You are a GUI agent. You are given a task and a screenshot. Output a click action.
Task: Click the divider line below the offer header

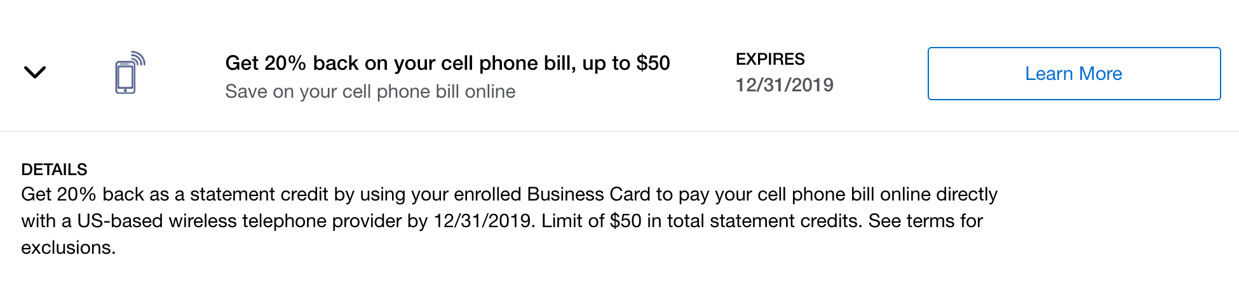click(x=619, y=131)
